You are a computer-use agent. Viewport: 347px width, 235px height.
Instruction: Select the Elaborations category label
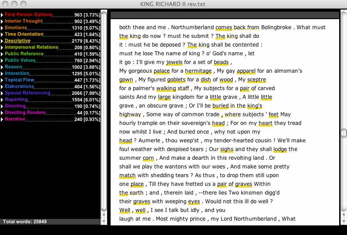tap(19, 86)
